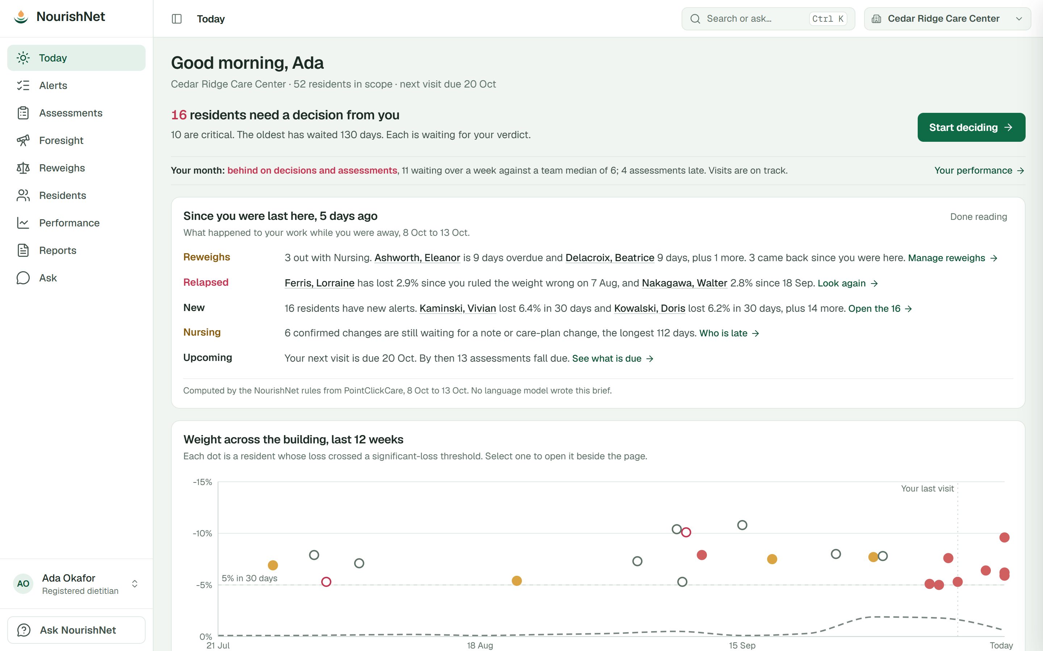Open the Ask chat bubble icon
The image size is (1043, 651).
pos(23,278)
